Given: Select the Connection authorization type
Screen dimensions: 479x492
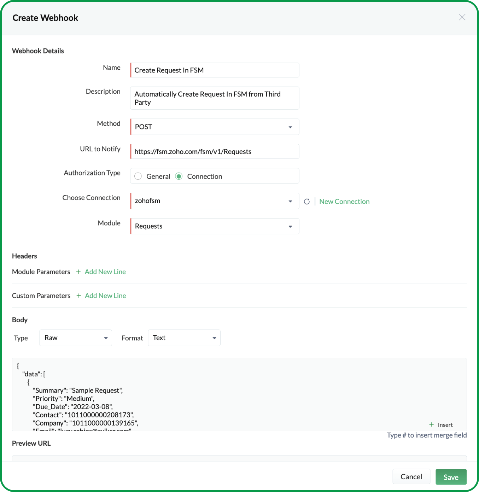Looking at the screenshot, I should pyautogui.click(x=179, y=176).
